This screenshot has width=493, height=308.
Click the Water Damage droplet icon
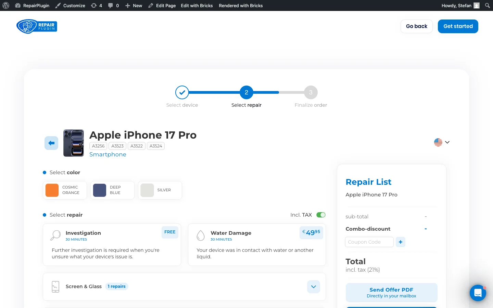coord(201,235)
